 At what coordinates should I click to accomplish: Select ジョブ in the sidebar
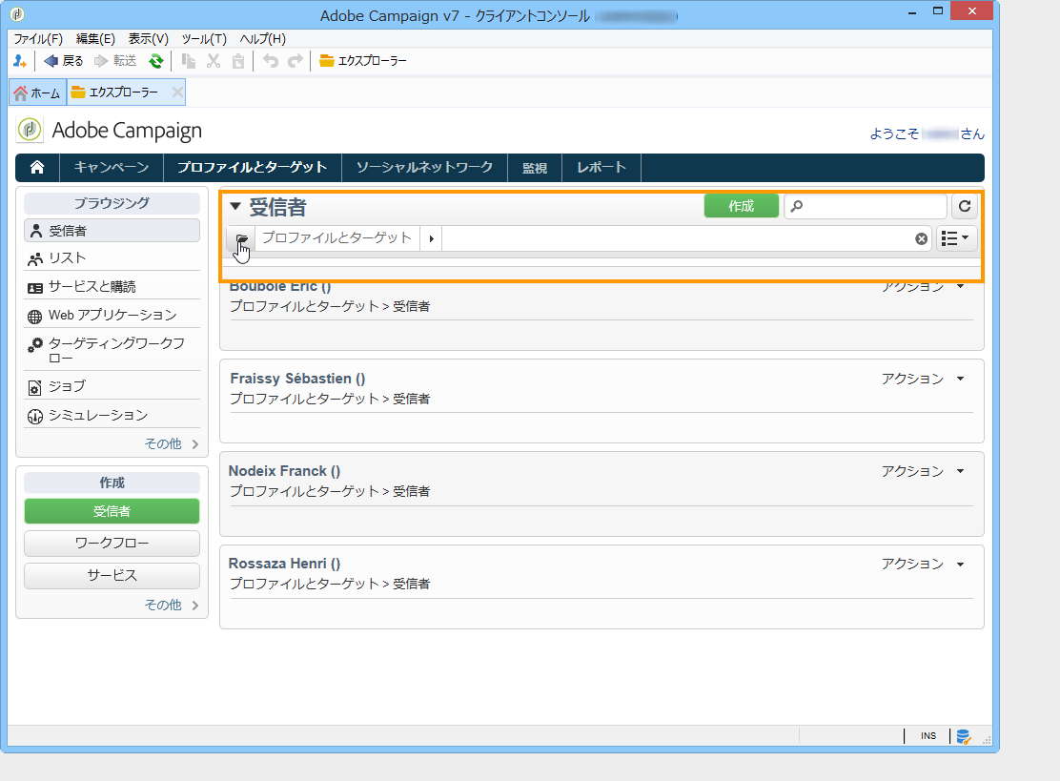tap(112, 386)
